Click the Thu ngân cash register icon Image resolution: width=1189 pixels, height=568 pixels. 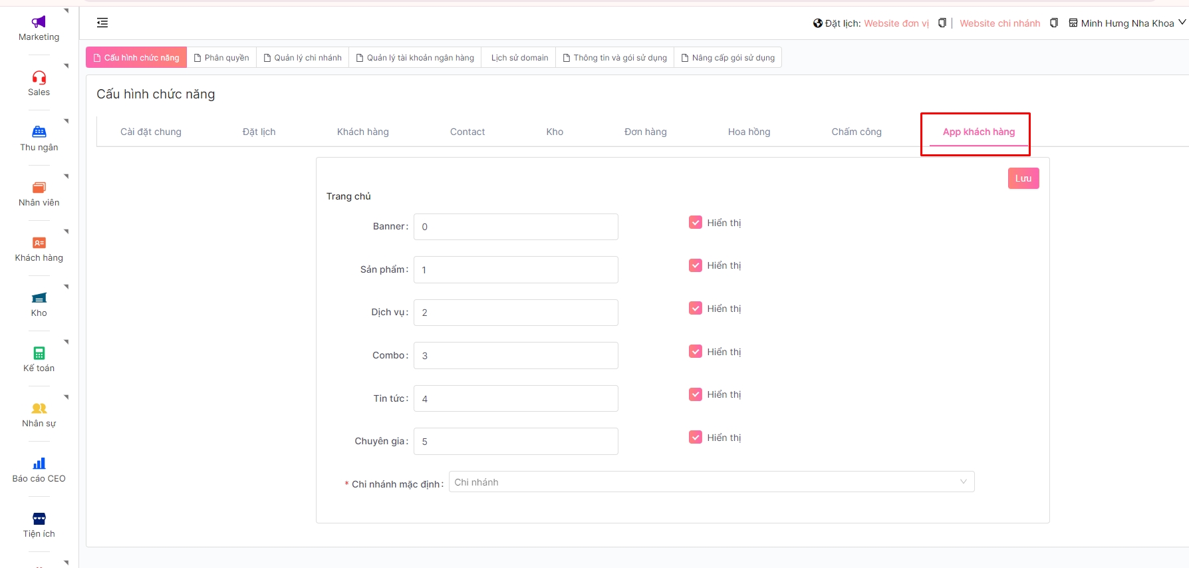pyautogui.click(x=39, y=132)
